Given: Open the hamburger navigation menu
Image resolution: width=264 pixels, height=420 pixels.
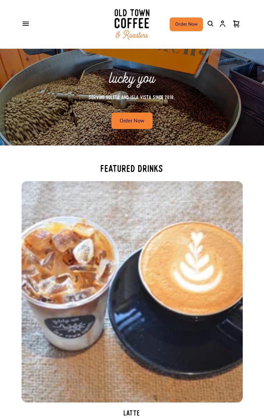Looking at the screenshot, I should [x=26, y=24].
